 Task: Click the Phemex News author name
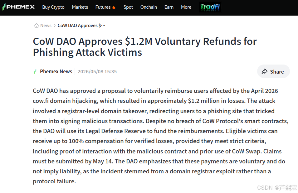[x=56, y=72]
